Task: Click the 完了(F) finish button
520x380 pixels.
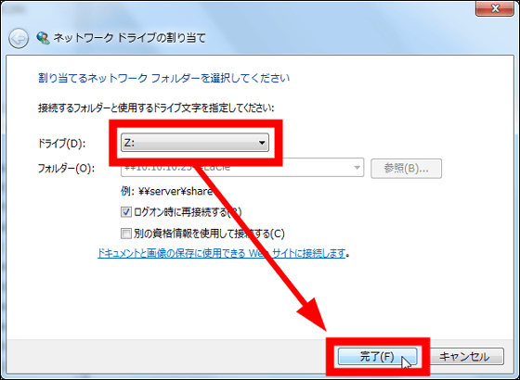Action: tap(377, 357)
